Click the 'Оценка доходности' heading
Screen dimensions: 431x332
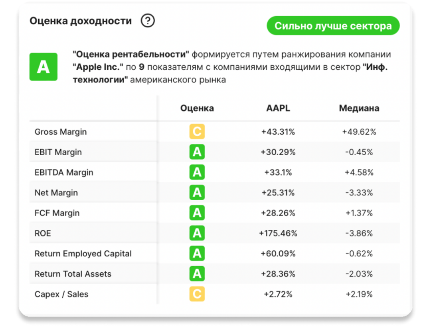(x=81, y=21)
